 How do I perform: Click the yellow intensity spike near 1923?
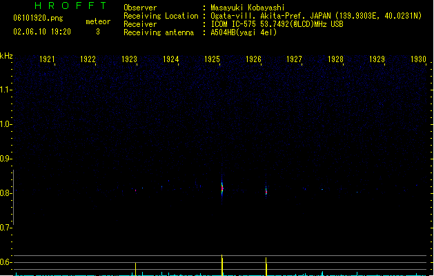pos(136,269)
